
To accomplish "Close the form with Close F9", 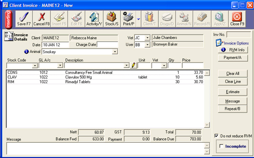I will 237,19.
